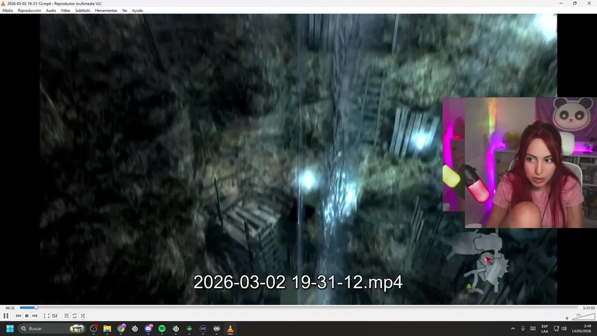Toggle the loop repeat mode
The width and height of the screenshot is (597, 336).
75,316
